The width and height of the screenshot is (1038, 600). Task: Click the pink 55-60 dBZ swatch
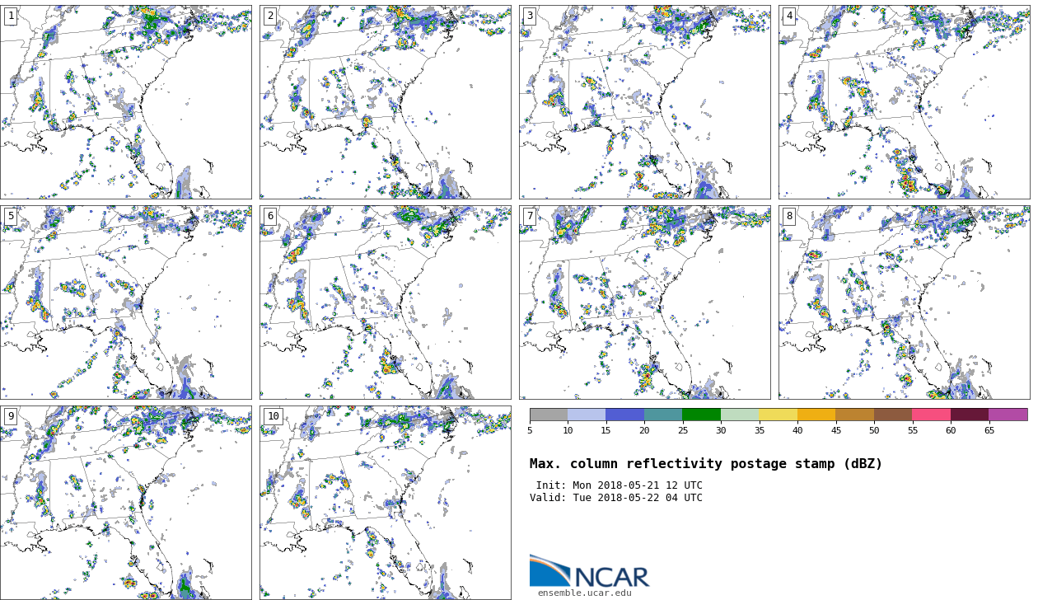point(931,415)
